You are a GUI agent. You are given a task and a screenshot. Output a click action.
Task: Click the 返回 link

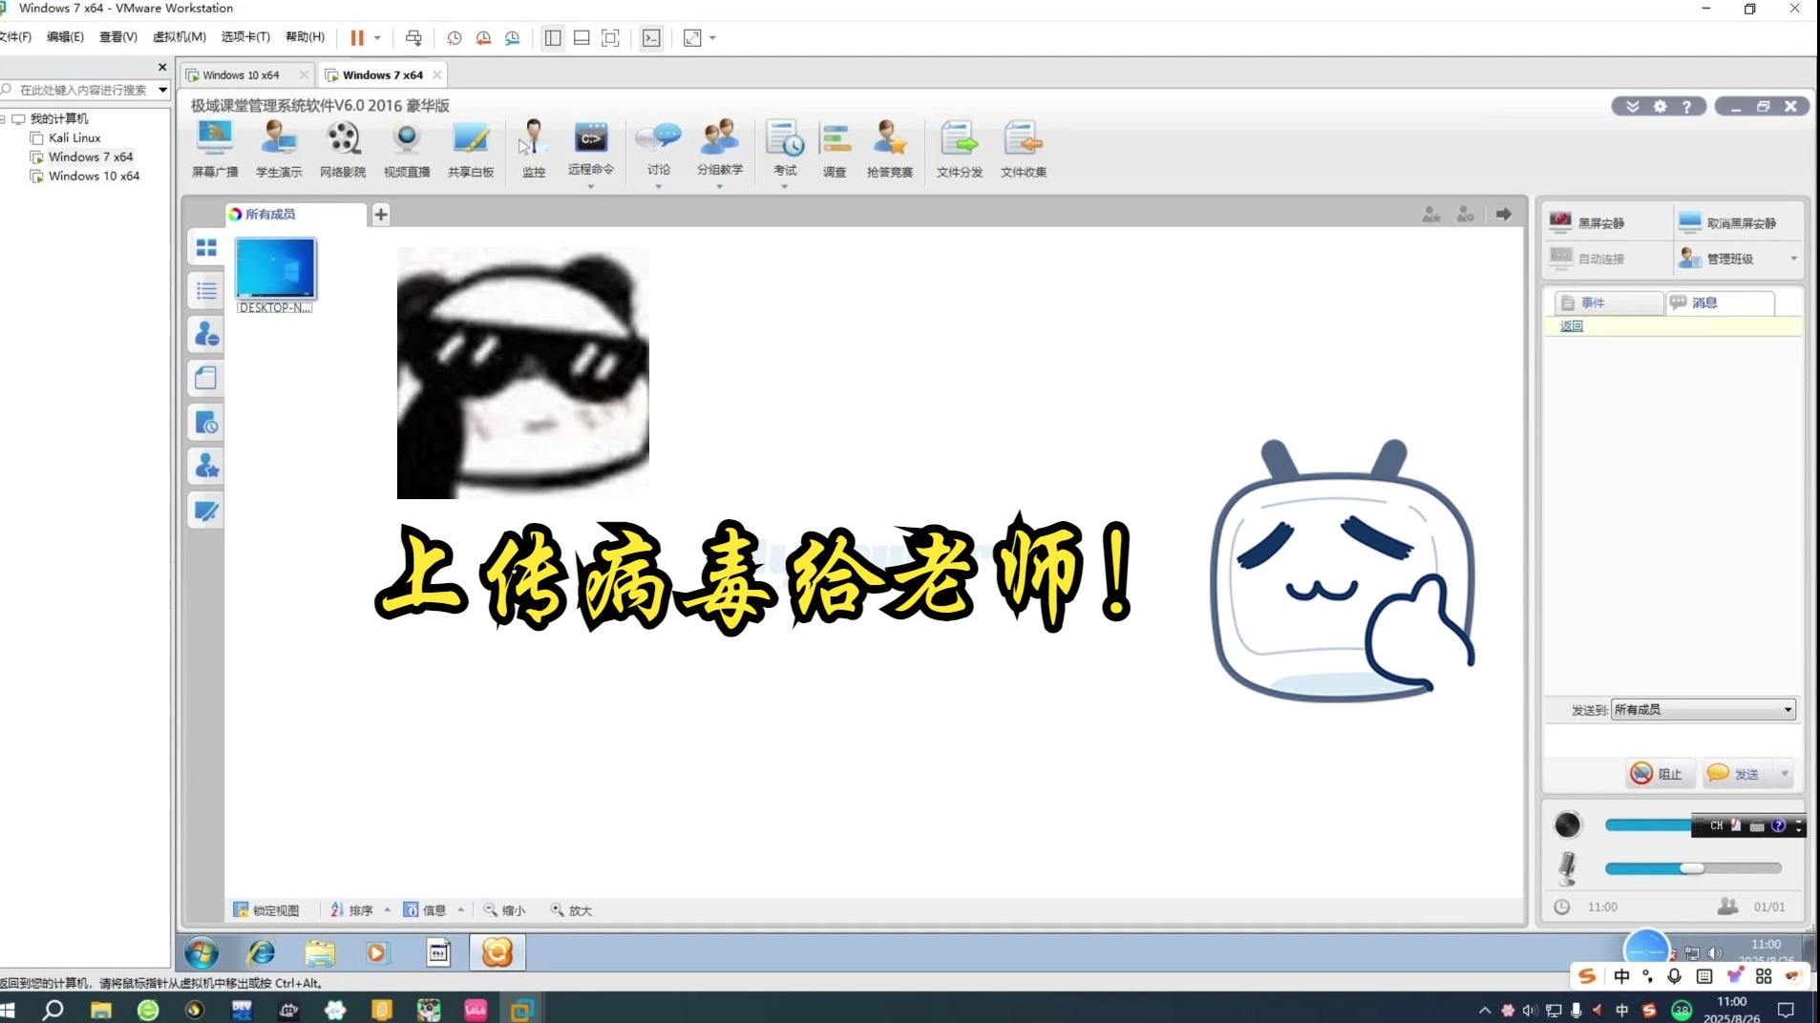pos(1571,326)
